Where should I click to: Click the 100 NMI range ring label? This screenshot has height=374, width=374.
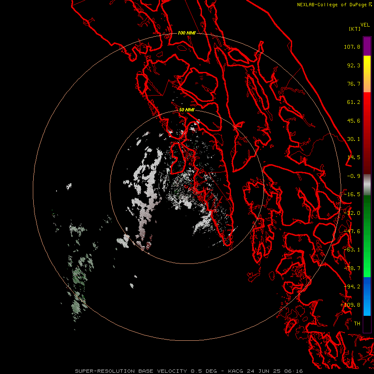click(x=187, y=33)
